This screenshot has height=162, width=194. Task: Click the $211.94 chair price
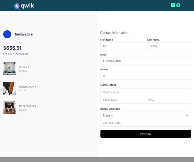23,91
